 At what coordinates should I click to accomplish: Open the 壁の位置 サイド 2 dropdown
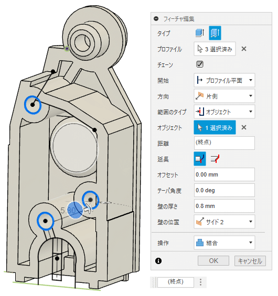pyautogui.click(x=224, y=222)
